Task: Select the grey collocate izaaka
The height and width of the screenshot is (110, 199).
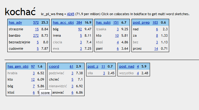Action: click(x=101, y=29)
